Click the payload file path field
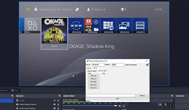189x110 pixels. (x=111, y=95)
